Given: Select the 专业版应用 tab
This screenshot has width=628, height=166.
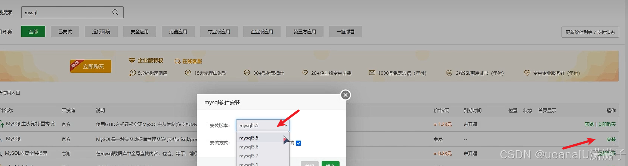Looking at the screenshot, I should [219, 31].
